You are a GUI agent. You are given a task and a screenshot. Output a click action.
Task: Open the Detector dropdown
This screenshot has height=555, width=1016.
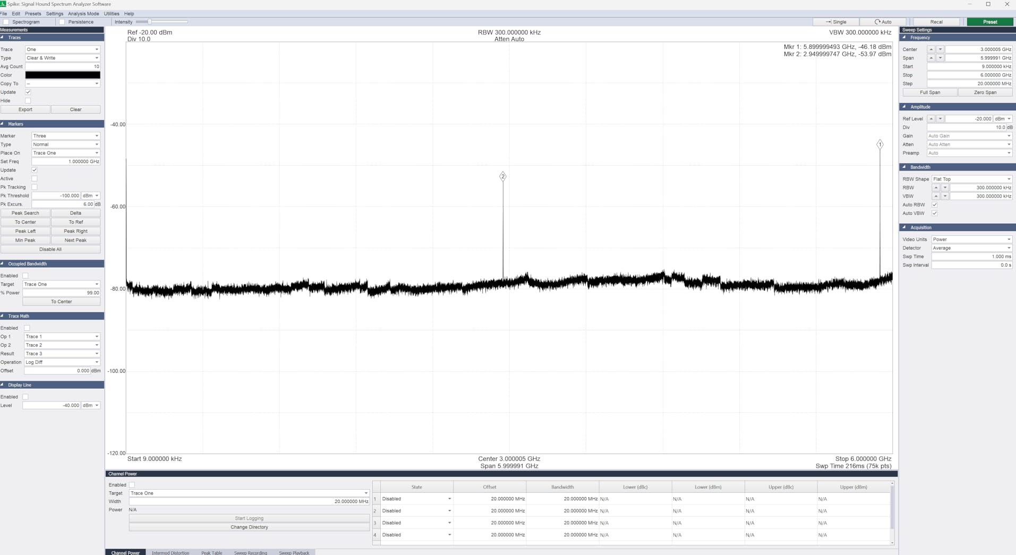click(x=972, y=248)
